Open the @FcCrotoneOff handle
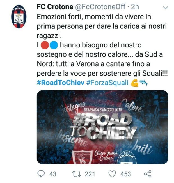The height and width of the screenshot is (183, 174). [x=100, y=7]
